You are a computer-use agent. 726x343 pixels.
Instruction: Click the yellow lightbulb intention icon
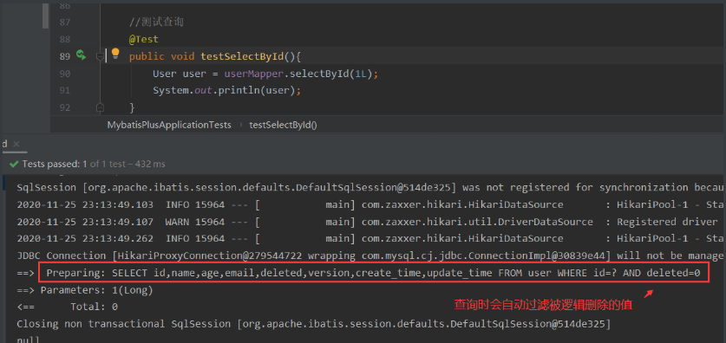click(115, 55)
